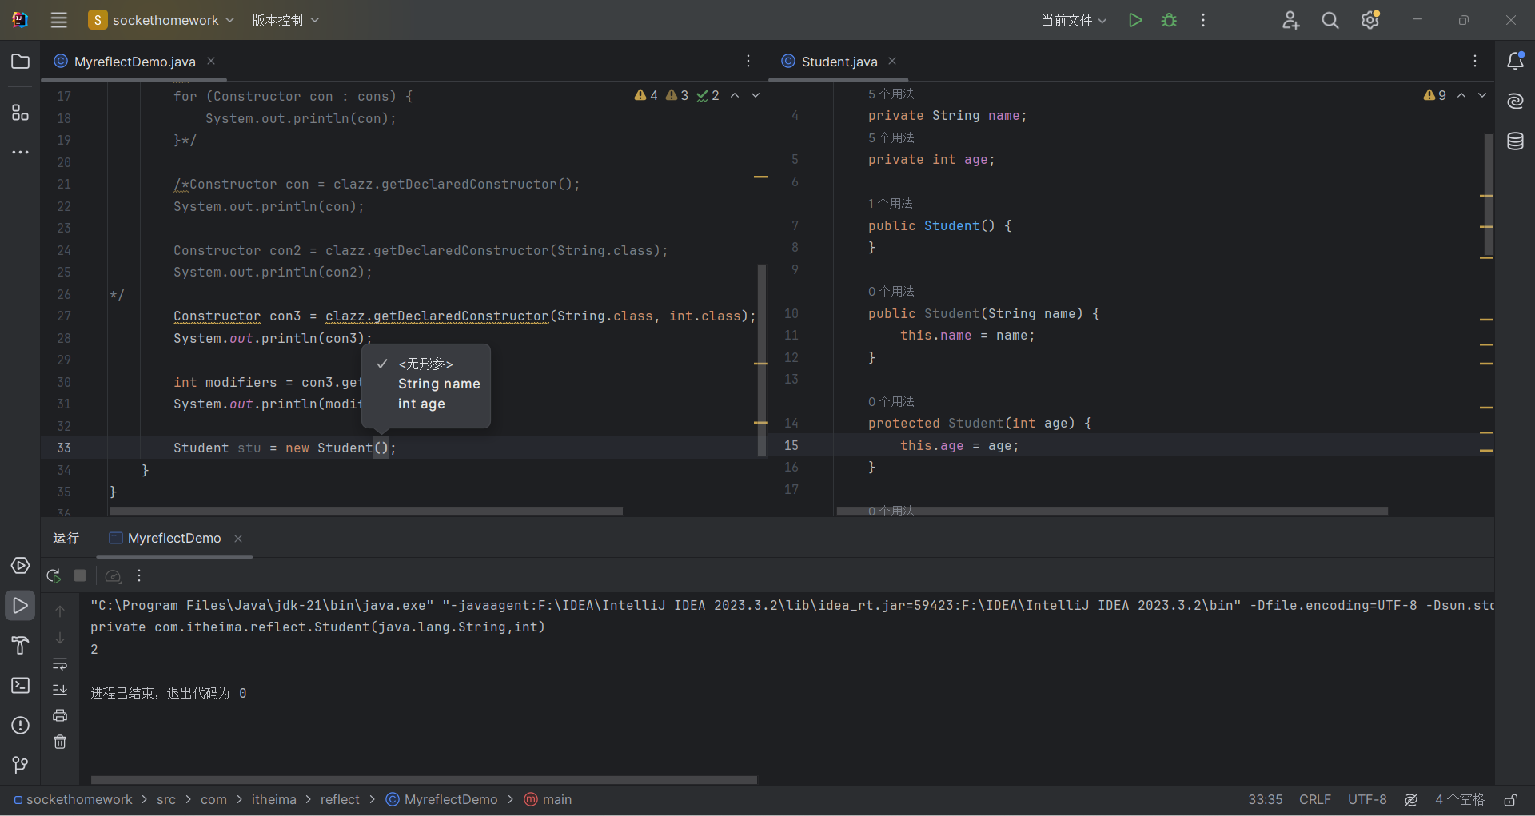1535x816 pixels.
Task: Open AI Assistant spiral icon in right sidebar
Action: pyautogui.click(x=1515, y=101)
